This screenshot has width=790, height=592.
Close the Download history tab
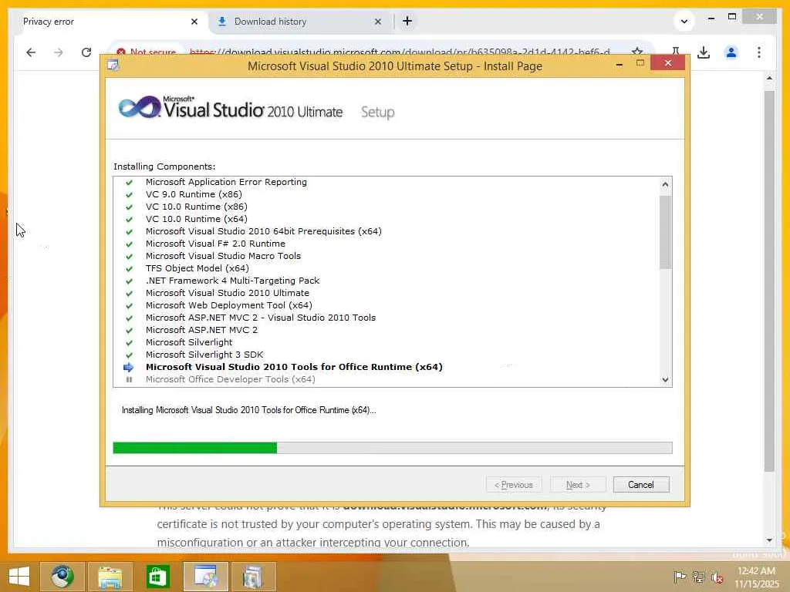[x=378, y=22]
